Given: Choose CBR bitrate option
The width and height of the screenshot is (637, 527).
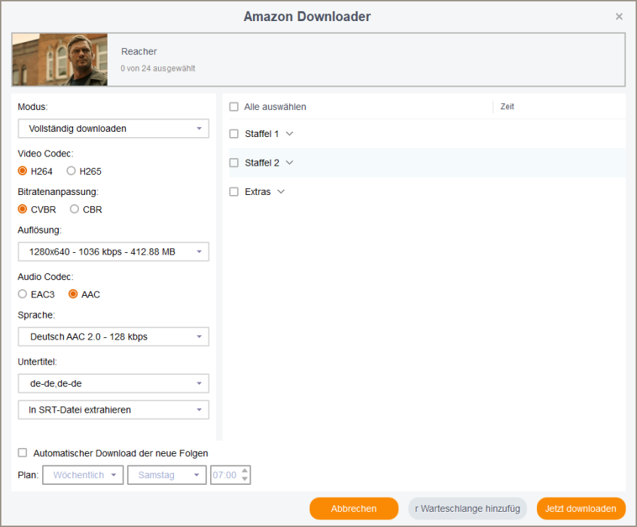Looking at the screenshot, I should pyautogui.click(x=75, y=209).
